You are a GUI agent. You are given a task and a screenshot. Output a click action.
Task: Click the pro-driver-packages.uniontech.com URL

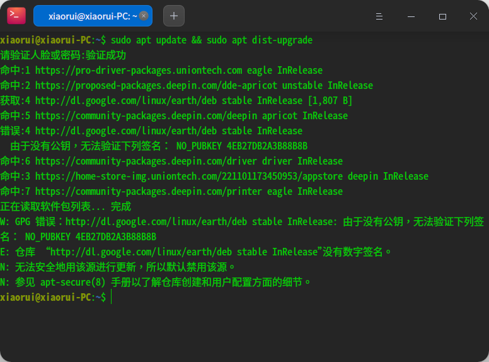point(139,70)
